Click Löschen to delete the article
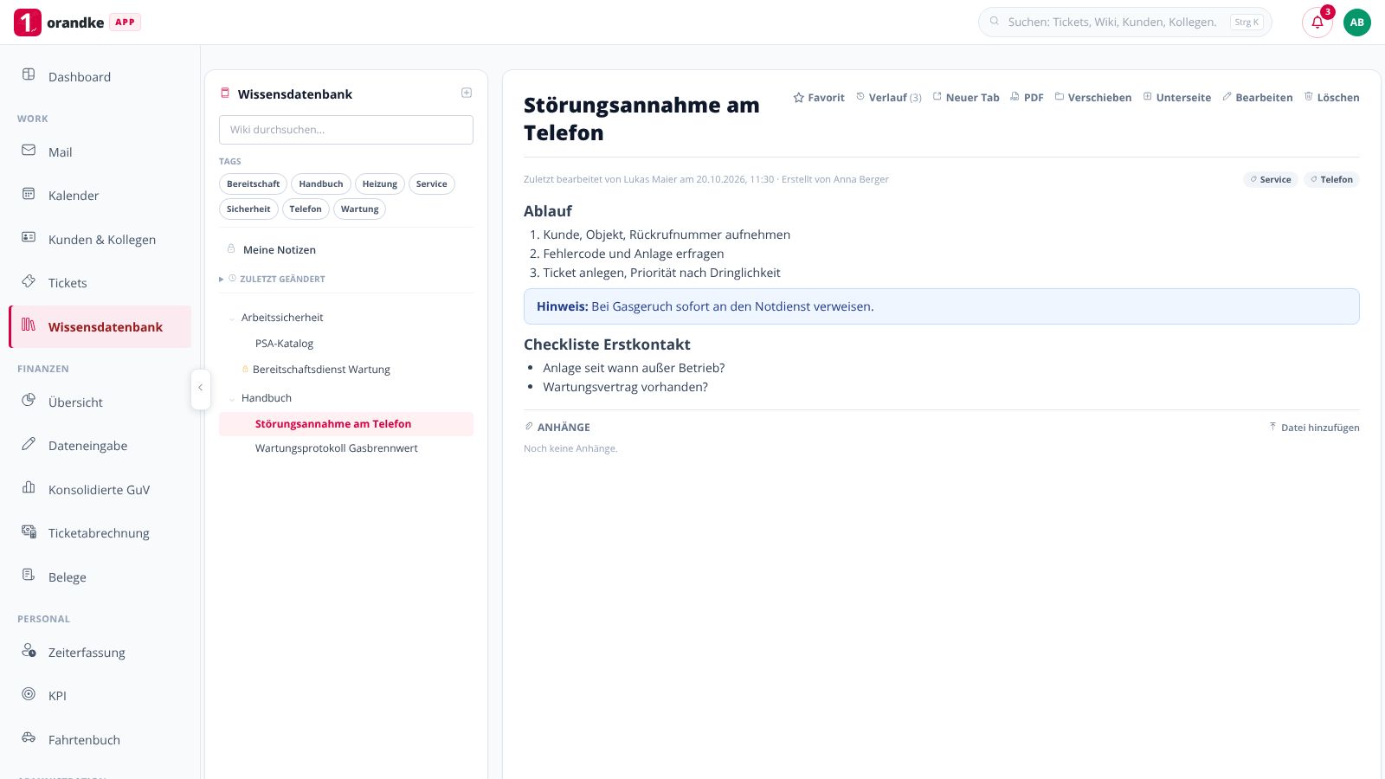This screenshot has width=1385, height=779. (x=1331, y=98)
